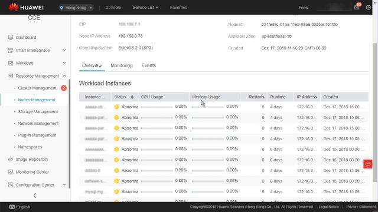Go to Network Management
Screen dimensions: 378x212
coord(38,123)
